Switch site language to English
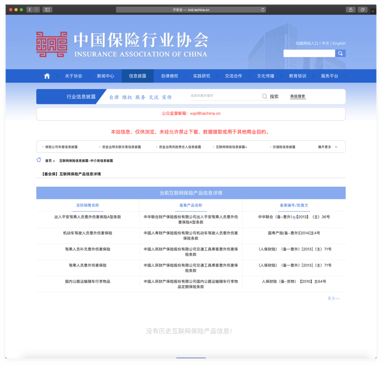 tap(339, 43)
